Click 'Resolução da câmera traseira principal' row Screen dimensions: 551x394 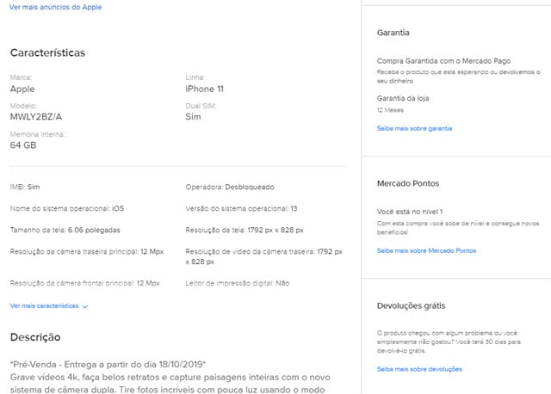[x=87, y=252]
